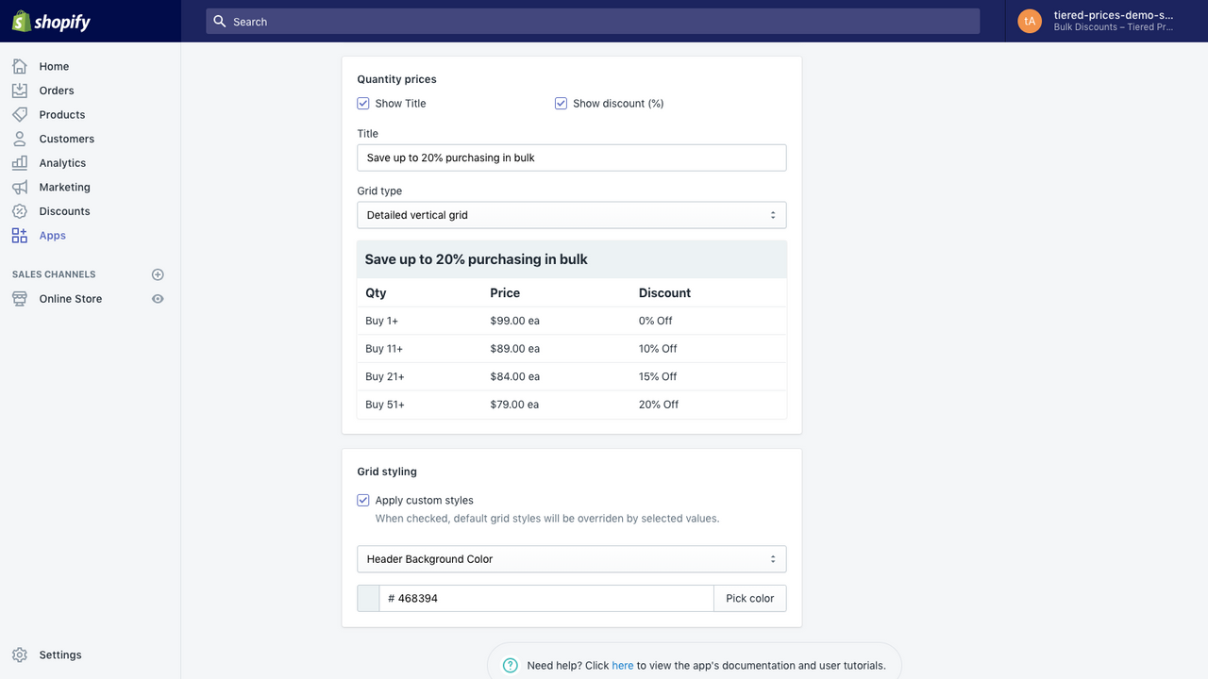Open the Header Background Color style dropdown
Viewport: 1208px width, 679px height.
pos(571,558)
